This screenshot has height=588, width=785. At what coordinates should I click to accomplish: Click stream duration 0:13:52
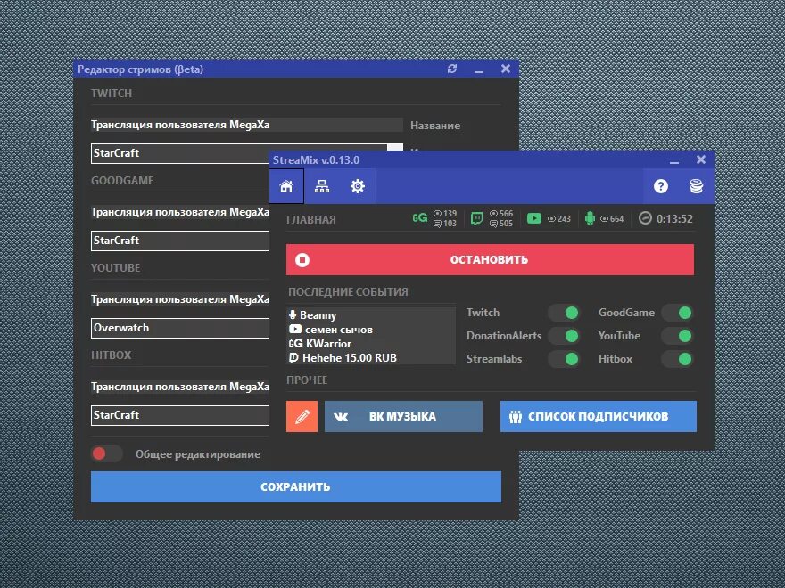(x=674, y=218)
